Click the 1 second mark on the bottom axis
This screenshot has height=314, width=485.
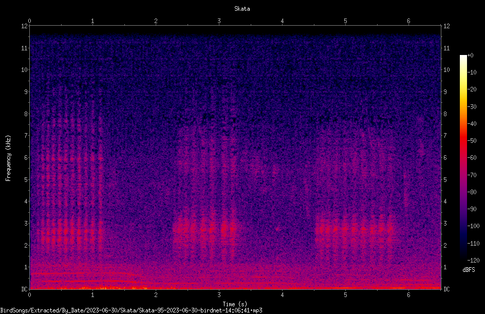click(92, 295)
